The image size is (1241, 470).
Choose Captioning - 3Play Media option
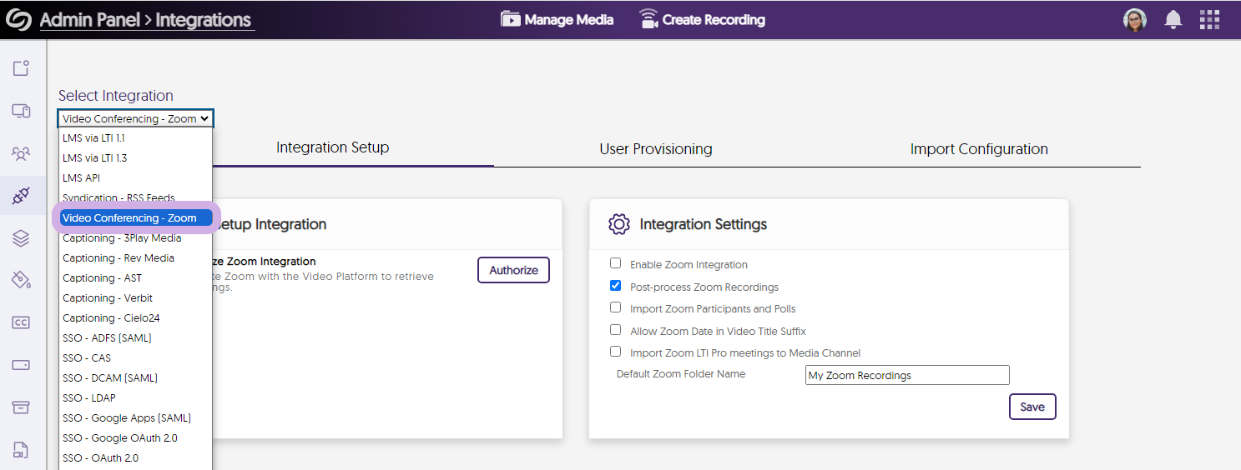tap(135, 237)
